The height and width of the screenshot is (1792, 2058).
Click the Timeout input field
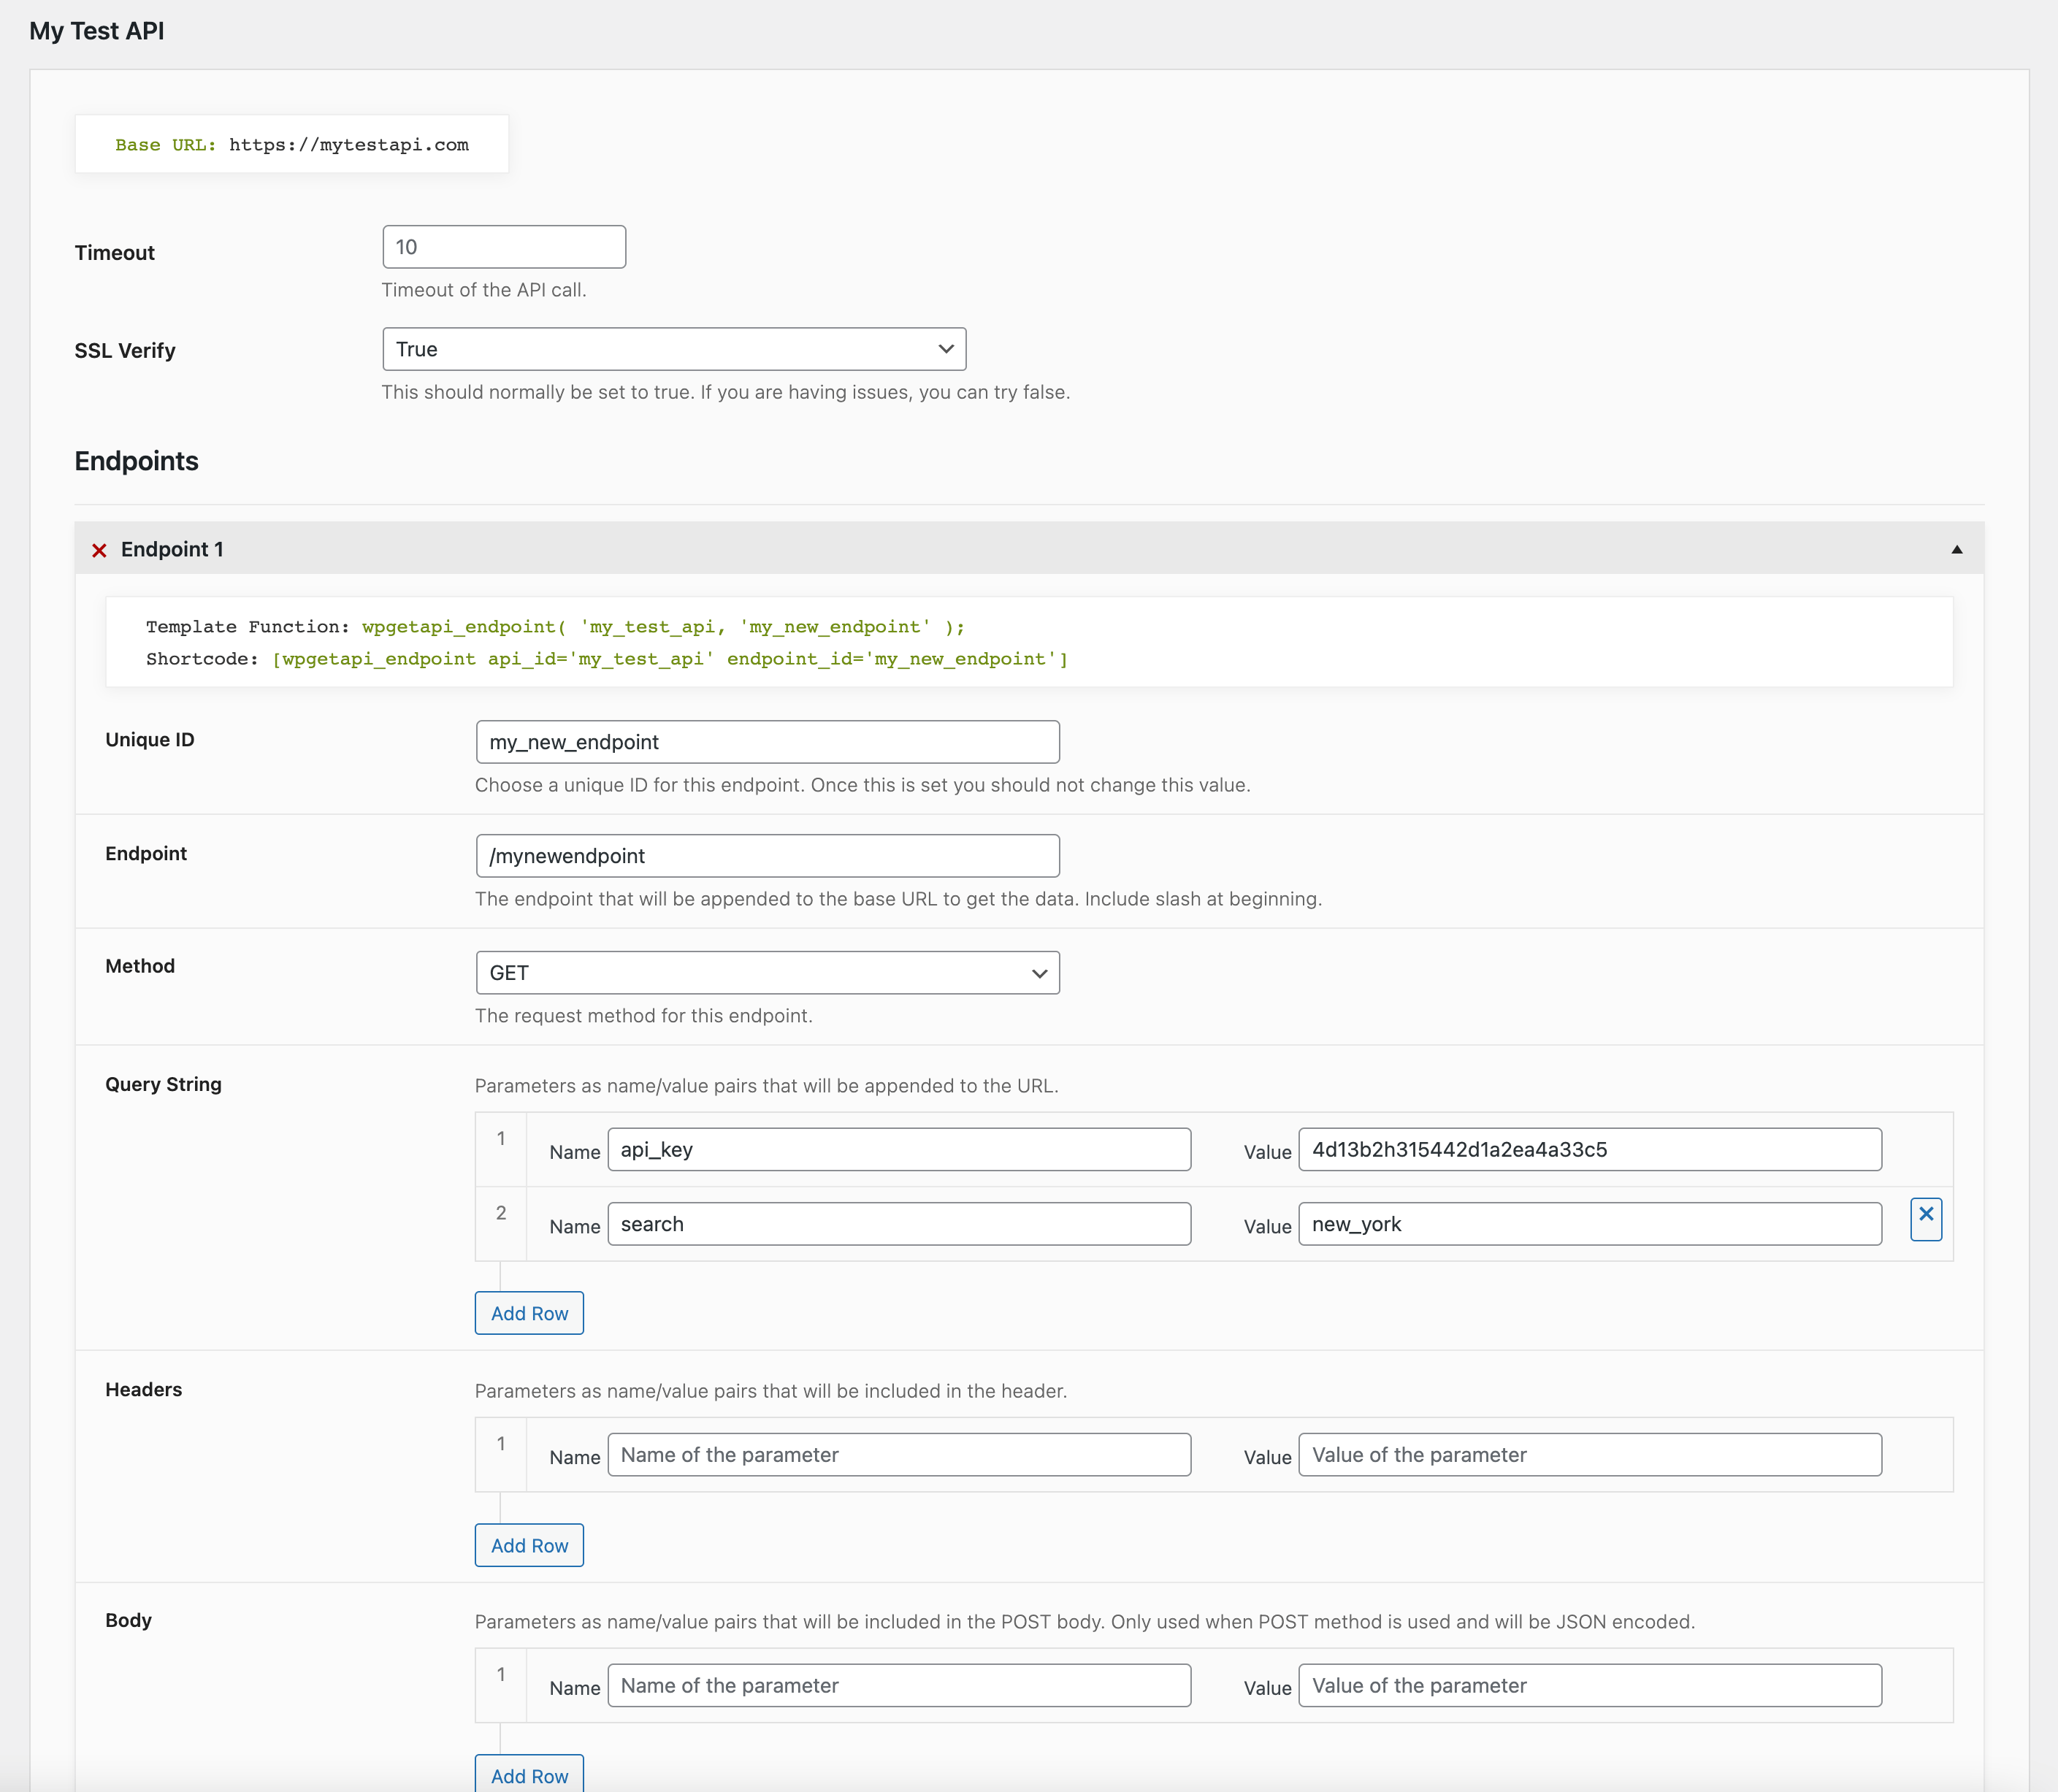(x=504, y=247)
